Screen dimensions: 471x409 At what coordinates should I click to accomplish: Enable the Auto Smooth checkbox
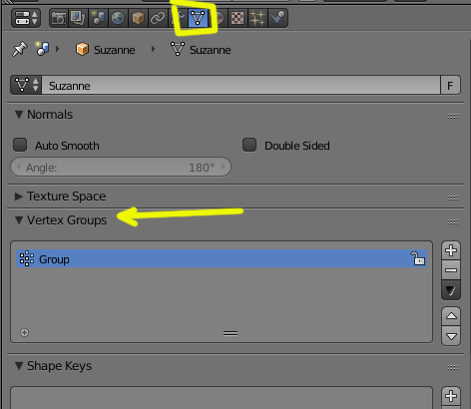tap(20, 146)
